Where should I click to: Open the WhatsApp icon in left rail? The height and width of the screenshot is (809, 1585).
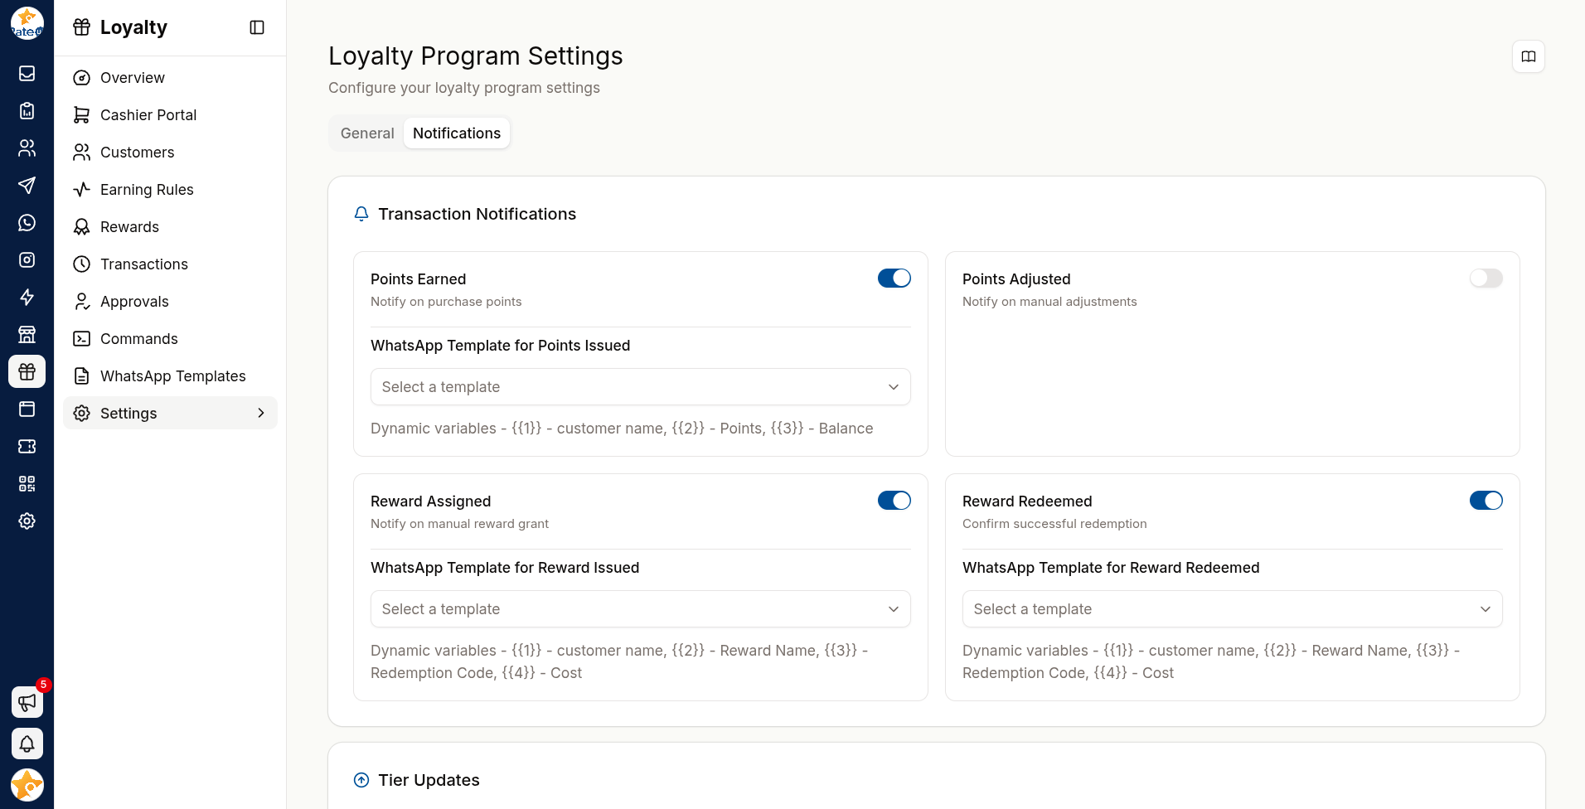[x=27, y=223]
